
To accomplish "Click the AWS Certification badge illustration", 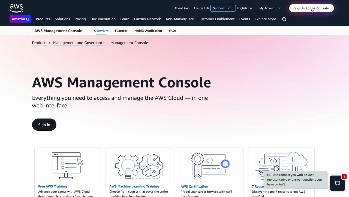I will click(210, 166).
